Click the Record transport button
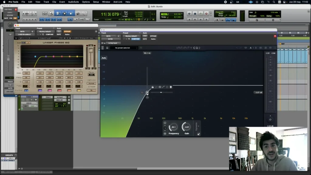Viewport: 311px width, 175px height. click(206, 14)
